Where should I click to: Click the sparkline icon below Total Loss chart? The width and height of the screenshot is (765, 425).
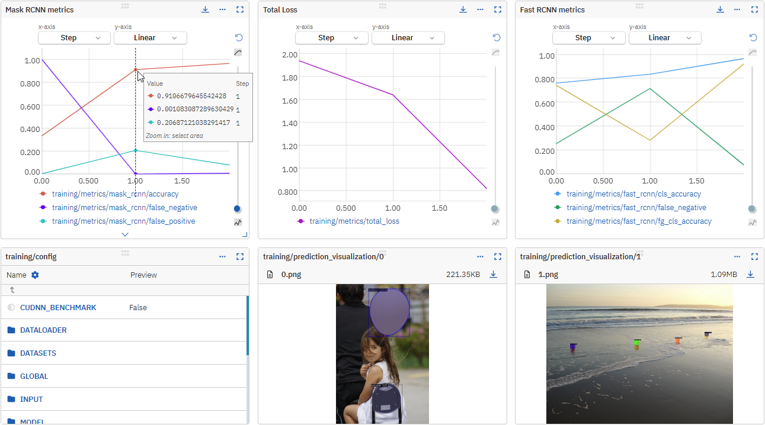click(495, 223)
